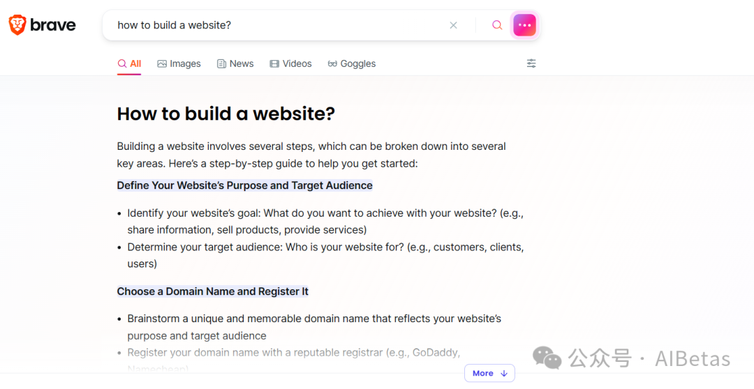Expand the answer with the More button
The image size is (754, 389).
point(489,373)
